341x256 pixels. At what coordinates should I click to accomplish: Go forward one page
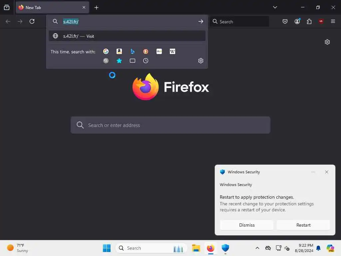[20, 21]
